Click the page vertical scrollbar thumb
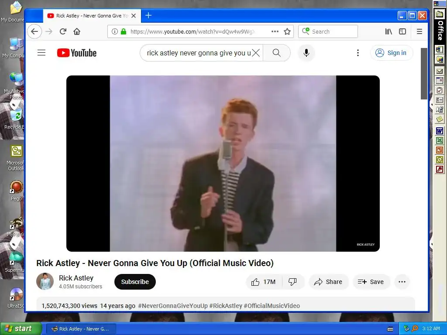The image size is (447, 335). (x=424, y=73)
